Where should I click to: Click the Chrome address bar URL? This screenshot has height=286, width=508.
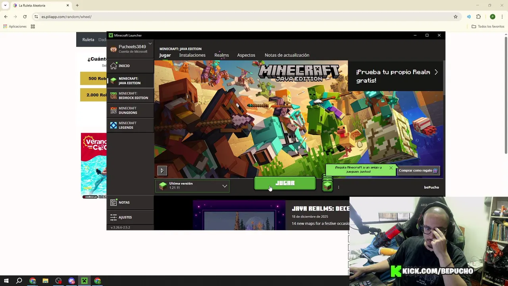[66, 17]
